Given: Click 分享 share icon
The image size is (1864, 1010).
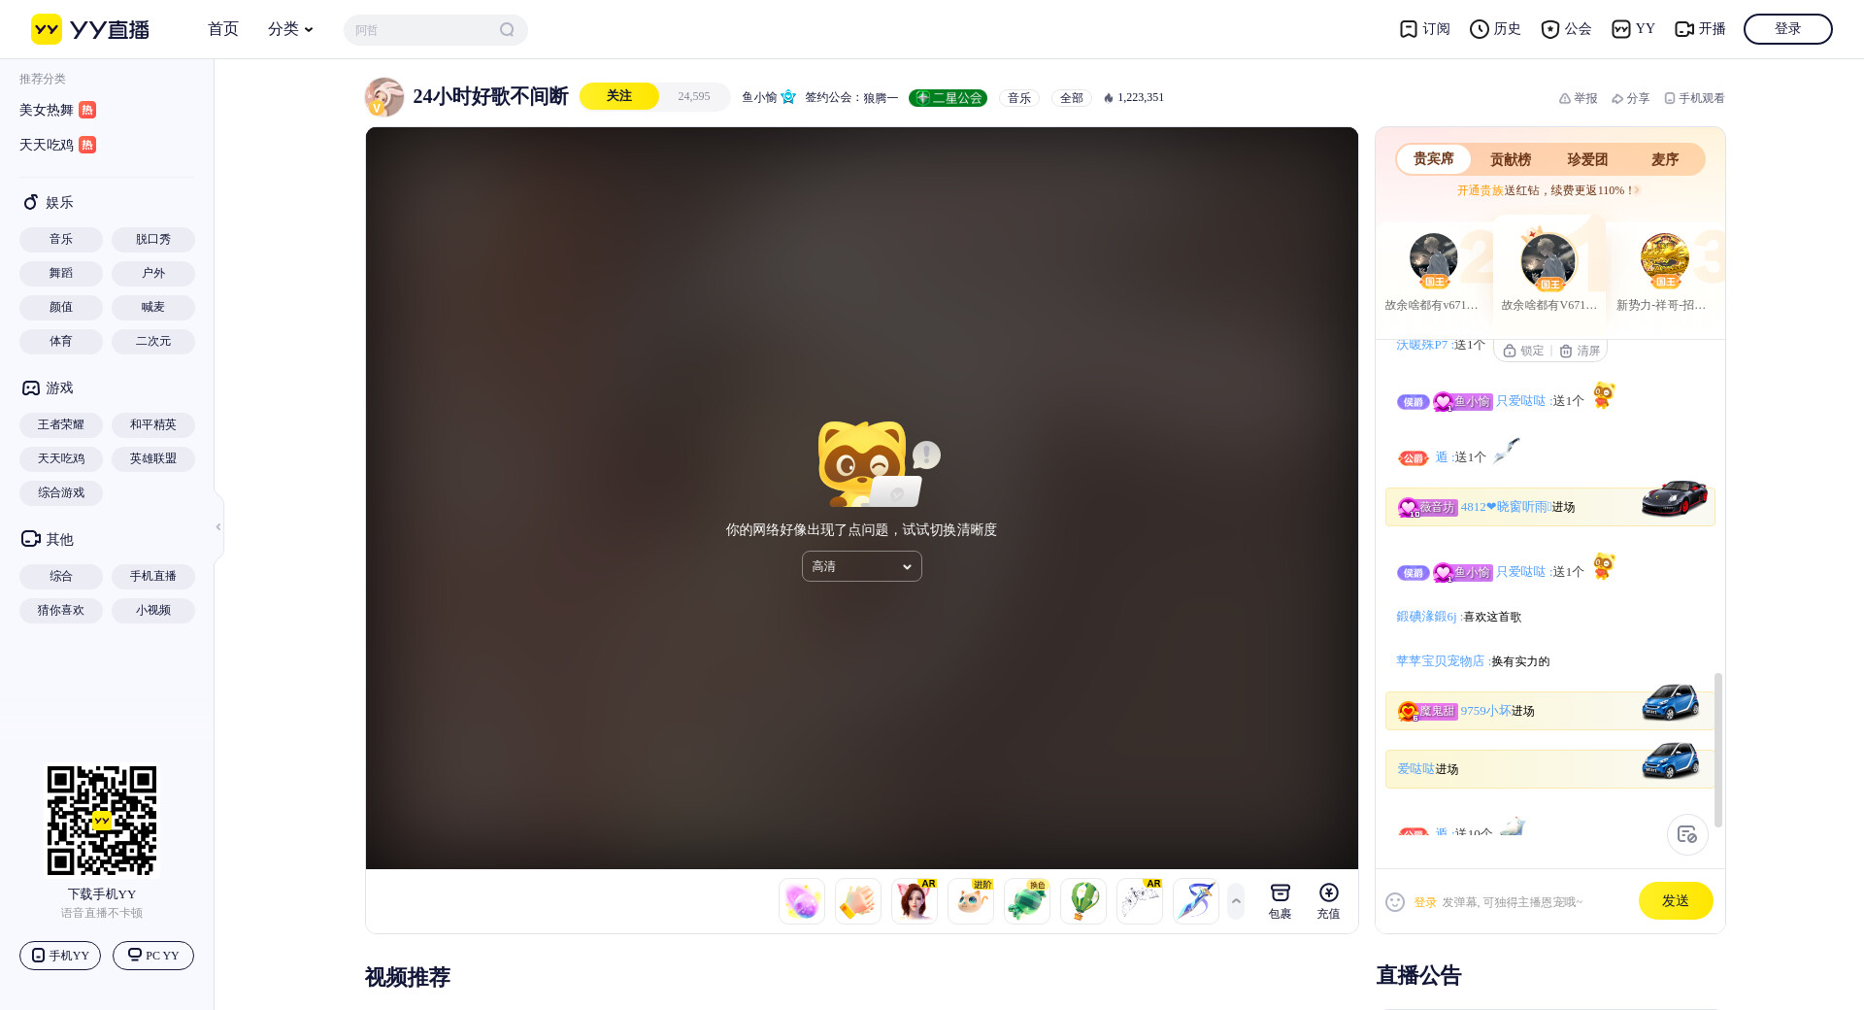Looking at the screenshot, I should tap(1616, 98).
